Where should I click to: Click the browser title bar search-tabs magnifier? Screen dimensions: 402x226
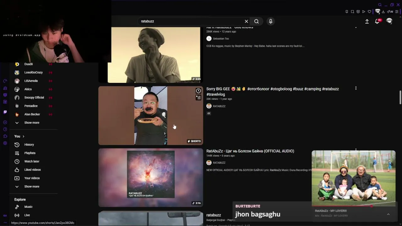click(380, 5)
